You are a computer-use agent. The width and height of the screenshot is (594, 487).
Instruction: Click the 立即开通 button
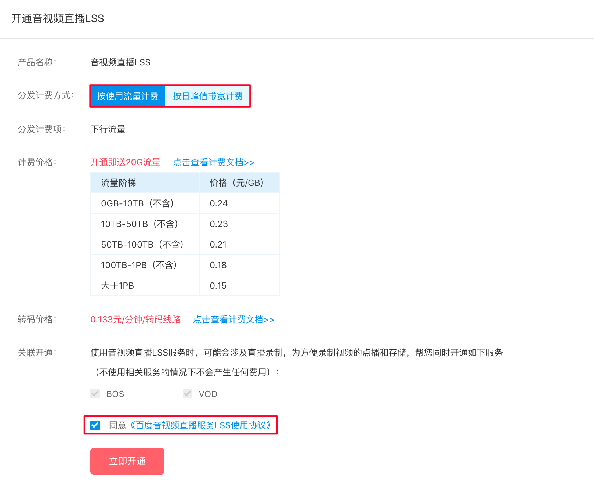[127, 461]
